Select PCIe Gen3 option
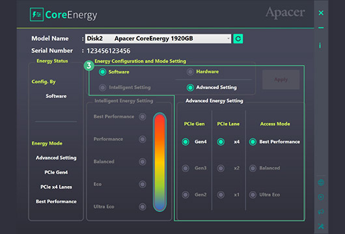 click(x=186, y=168)
